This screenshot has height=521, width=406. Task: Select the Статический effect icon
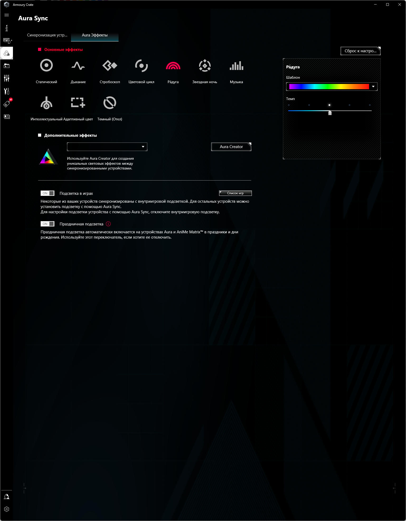(46, 65)
